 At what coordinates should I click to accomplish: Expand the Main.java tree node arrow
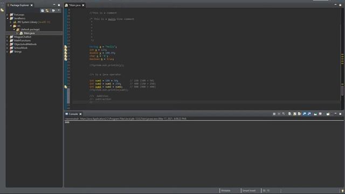point(17,33)
